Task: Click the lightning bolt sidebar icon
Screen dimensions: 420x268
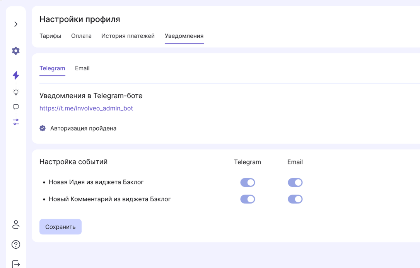Action: [16, 75]
